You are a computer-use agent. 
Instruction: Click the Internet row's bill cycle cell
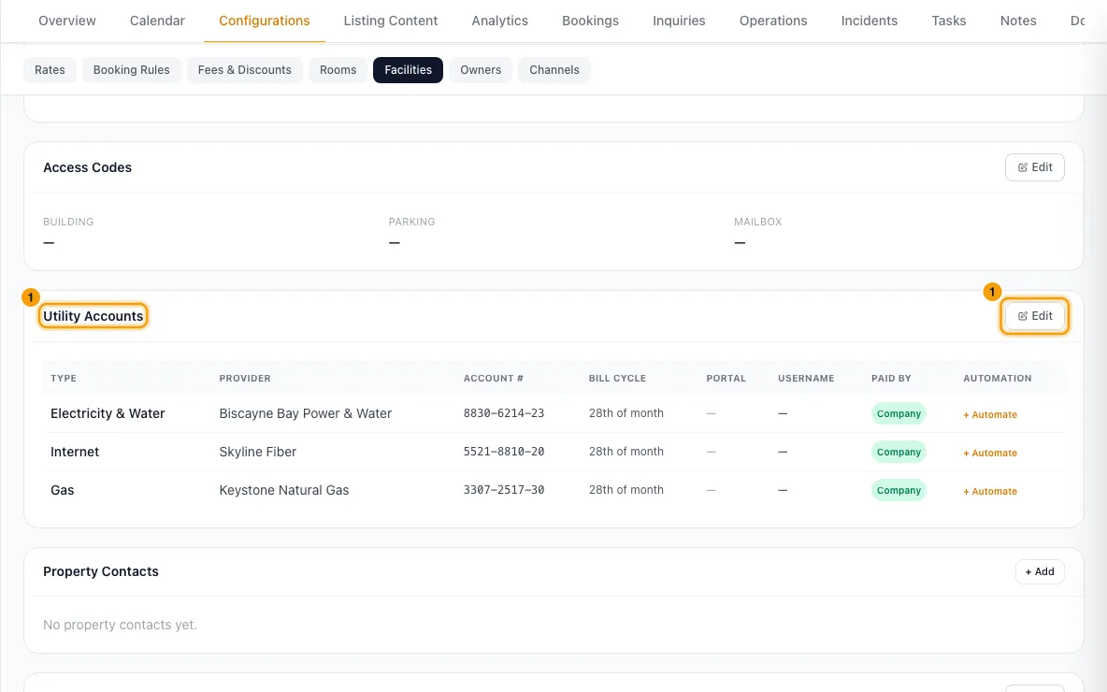pos(626,452)
